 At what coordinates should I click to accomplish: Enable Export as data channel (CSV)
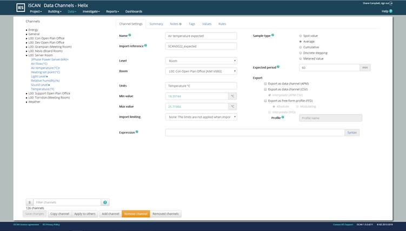coord(265,89)
